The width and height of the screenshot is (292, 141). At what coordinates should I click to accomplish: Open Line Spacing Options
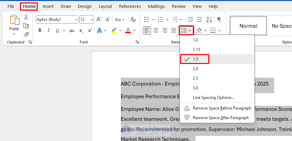point(213,98)
